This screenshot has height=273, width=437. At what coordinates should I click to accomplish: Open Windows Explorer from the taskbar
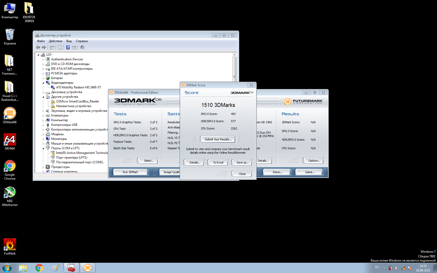[x=23, y=268]
